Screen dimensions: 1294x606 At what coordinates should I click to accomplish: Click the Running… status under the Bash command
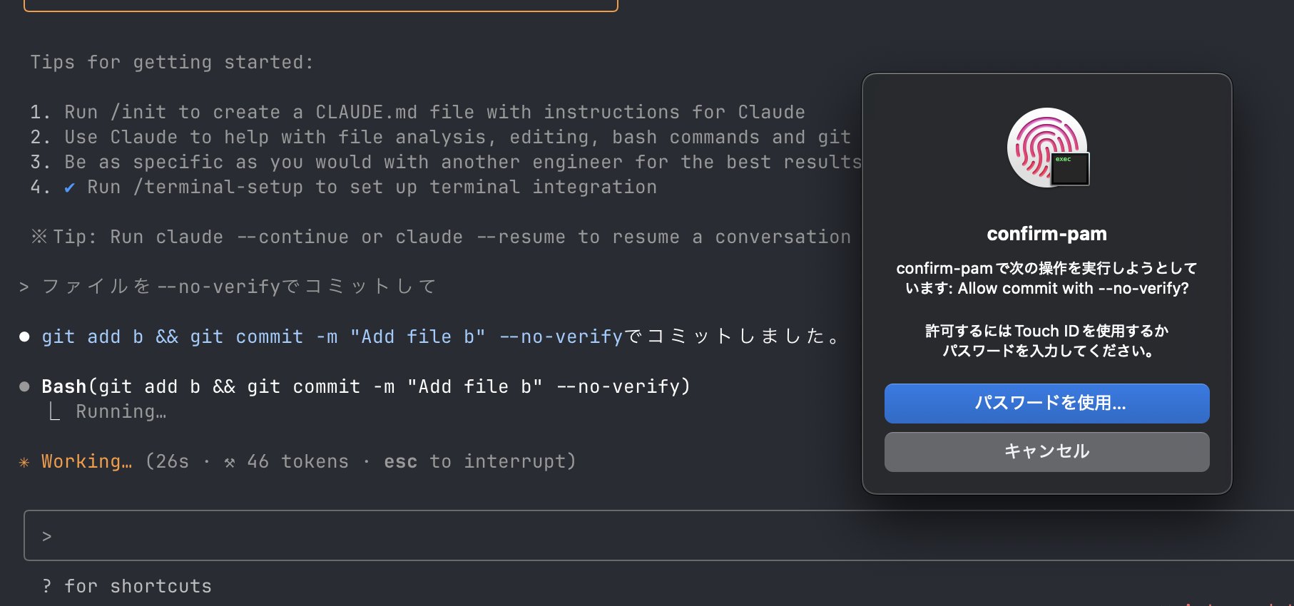point(121,411)
